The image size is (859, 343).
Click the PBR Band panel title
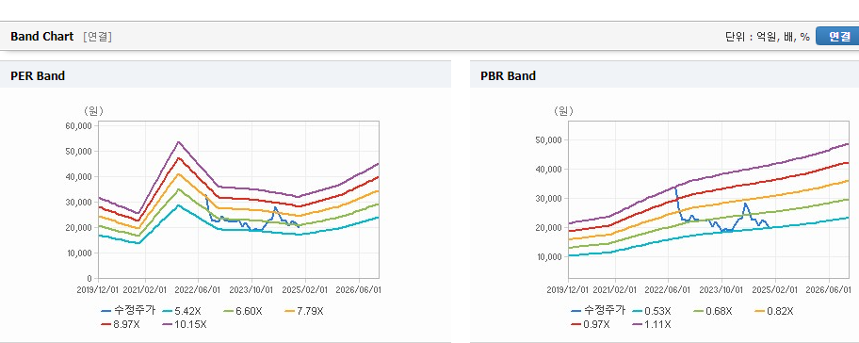508,76
